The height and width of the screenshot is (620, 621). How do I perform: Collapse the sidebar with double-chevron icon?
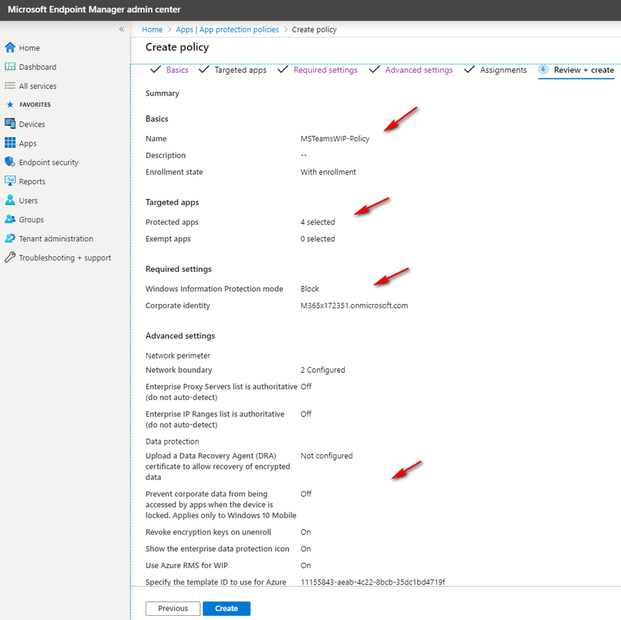[x=122, y=29]
